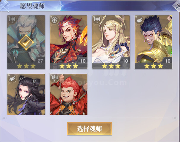Click the wing class icon on golden armor hero
The height and width of the screenshot is (142, 180).
pos(139,20)
